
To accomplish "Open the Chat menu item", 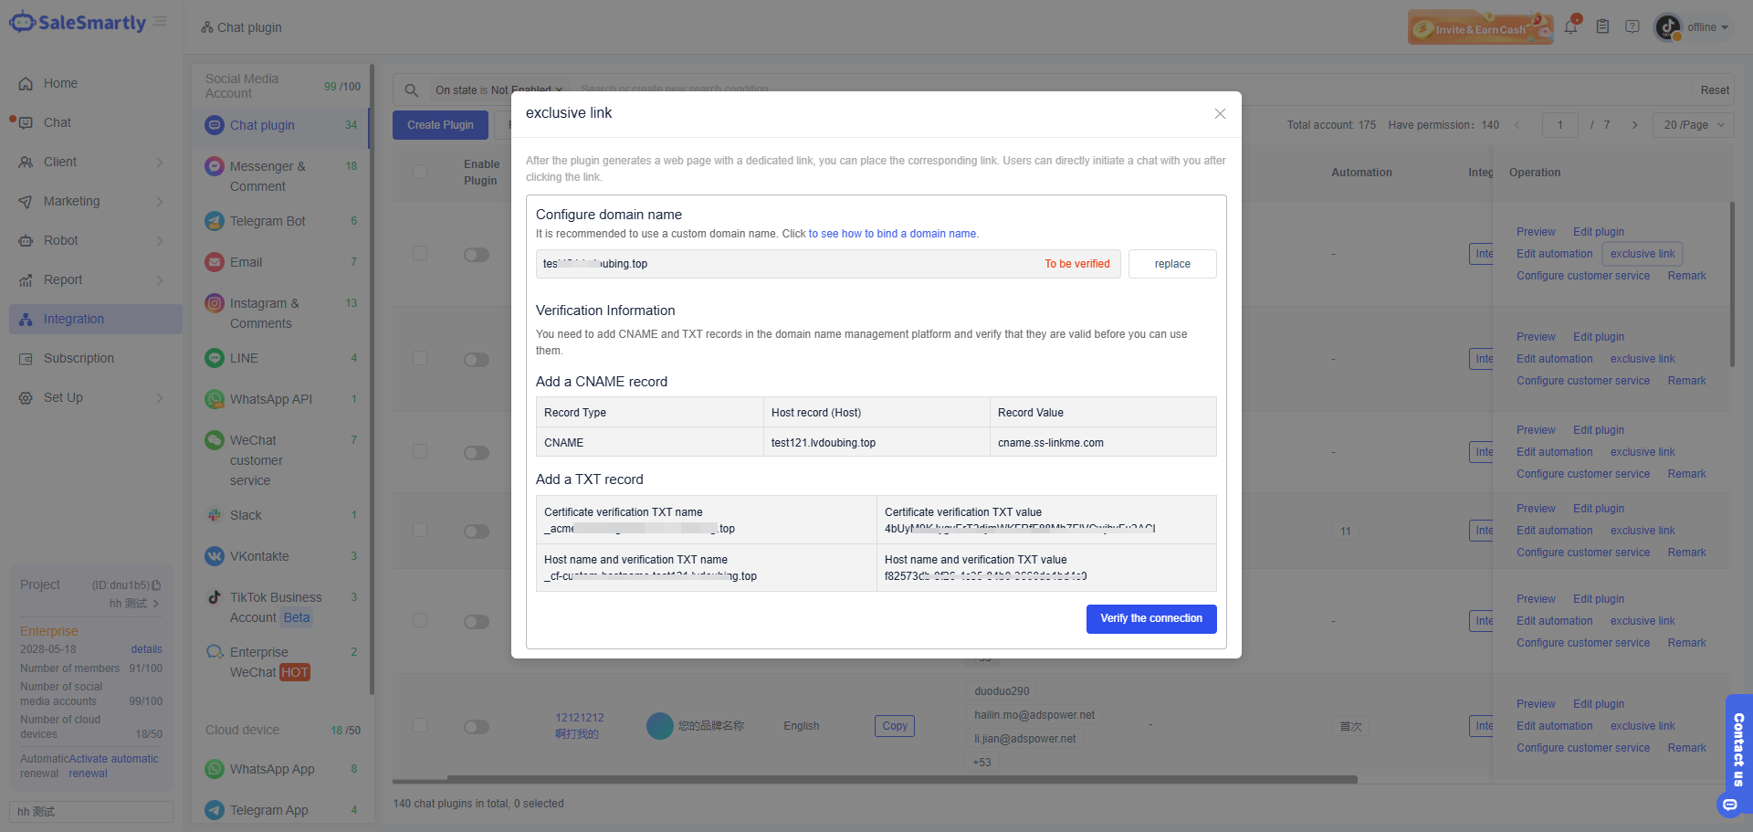I will pyautogui.click(x=96, y=122).
